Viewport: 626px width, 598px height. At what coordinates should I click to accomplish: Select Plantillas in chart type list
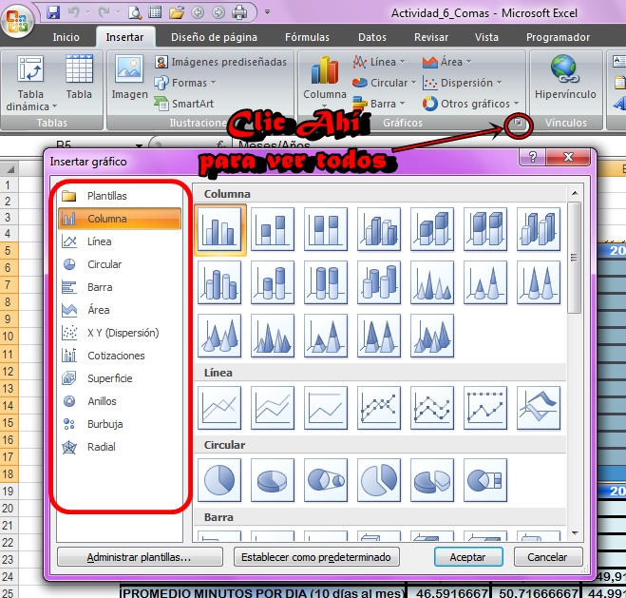[x=120, y=196]
